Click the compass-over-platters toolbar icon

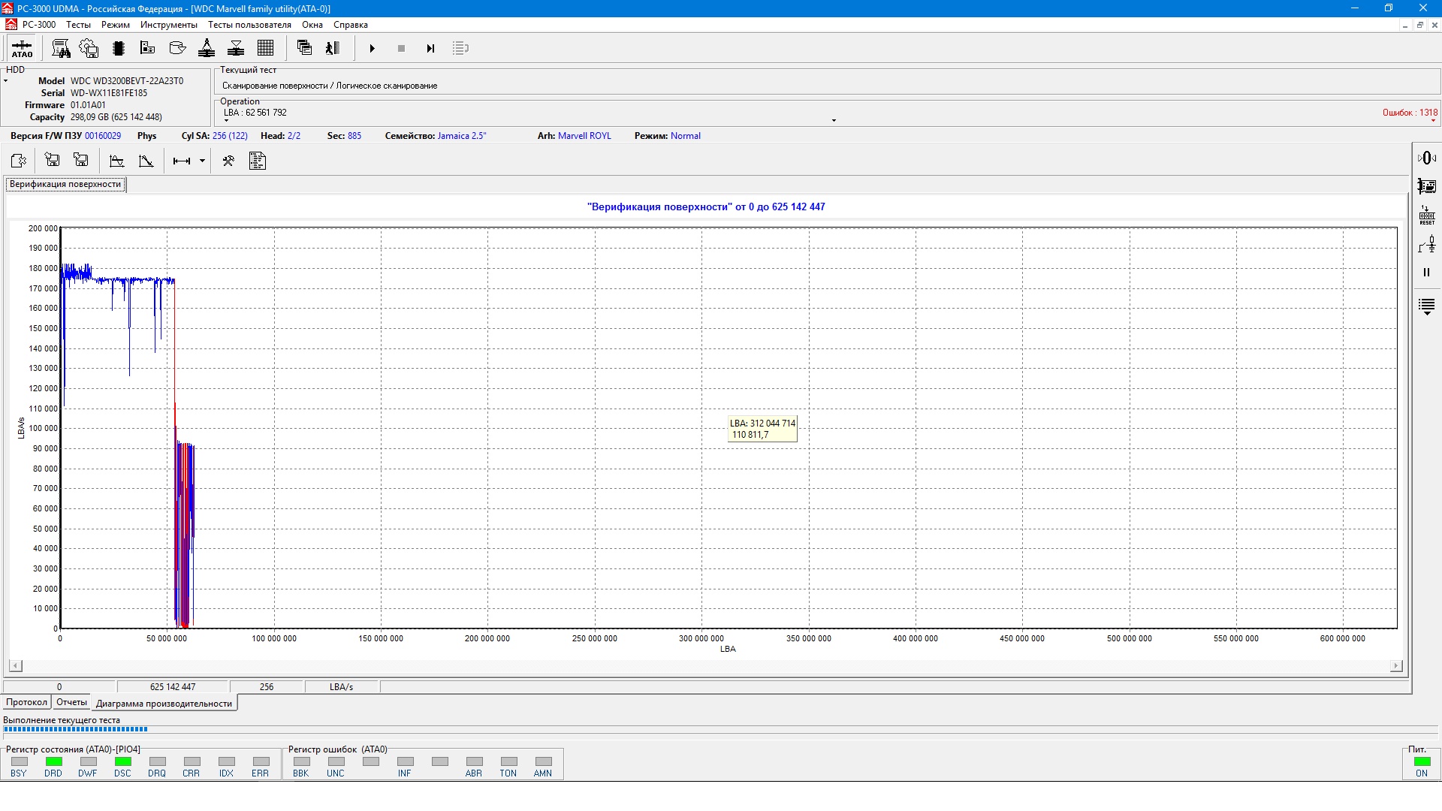(x=207, y=49)
